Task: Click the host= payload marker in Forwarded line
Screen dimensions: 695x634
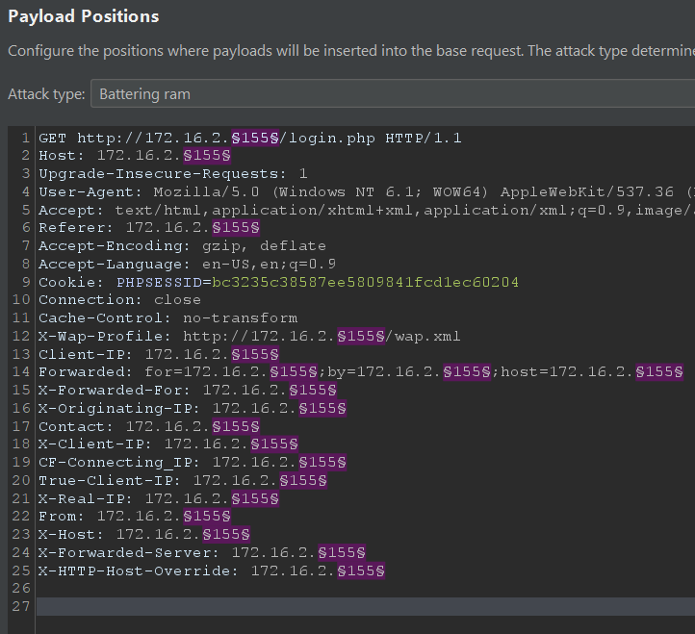Action: (659, 371)
